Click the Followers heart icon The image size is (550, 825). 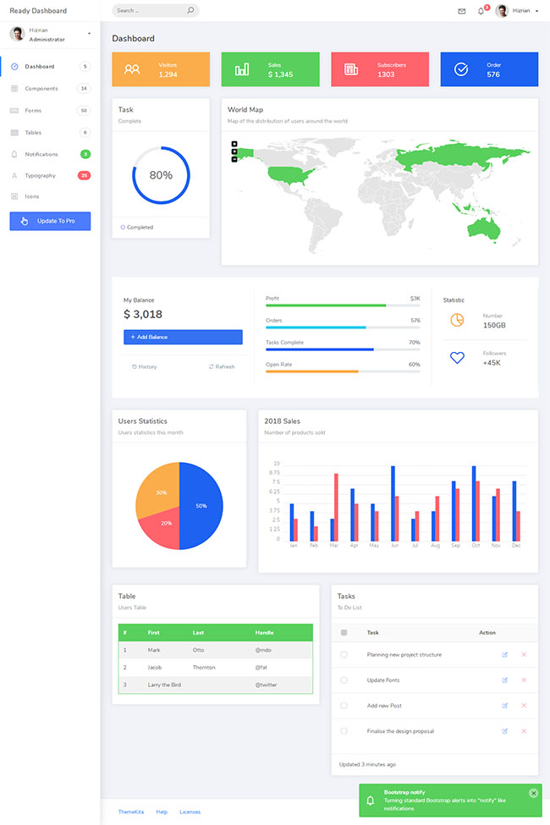click(457, 358)
